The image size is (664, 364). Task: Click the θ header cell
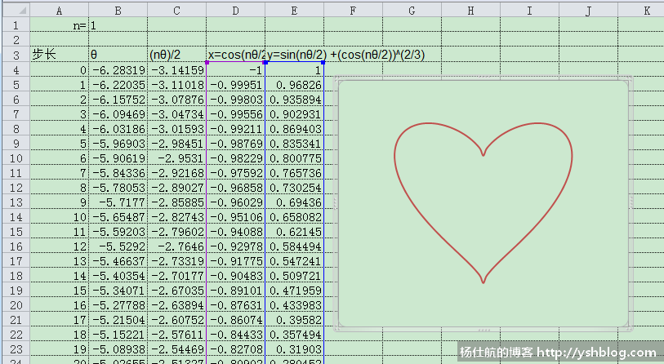point(118,55)
